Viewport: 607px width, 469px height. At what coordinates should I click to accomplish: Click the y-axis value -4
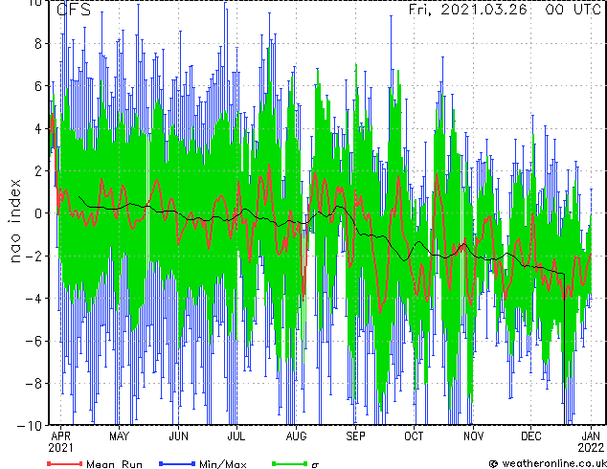click(34, 299)
